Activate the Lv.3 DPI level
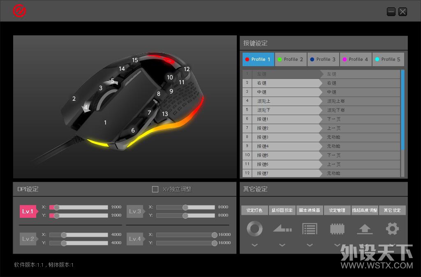The image size is (421, 277). tap(135, 212)
